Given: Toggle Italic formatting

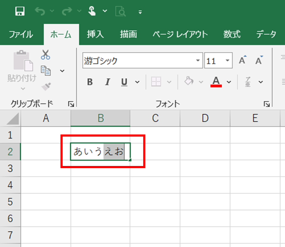Looking at the screenshot, I should (107, 82).
